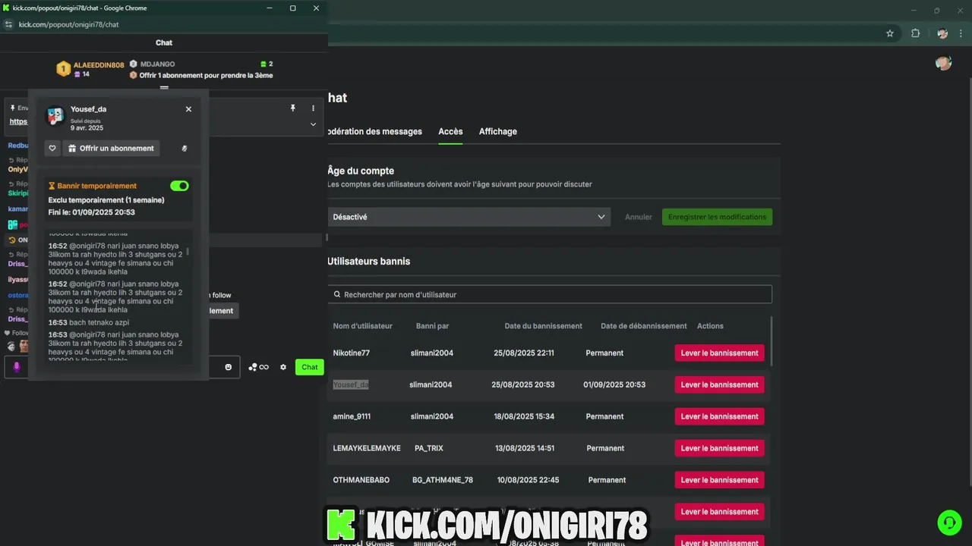This screenshot has height=546, width=972.
Task: Click the purple microphone icon in chat
Action: pyautogui.click(x=17, y=367)
